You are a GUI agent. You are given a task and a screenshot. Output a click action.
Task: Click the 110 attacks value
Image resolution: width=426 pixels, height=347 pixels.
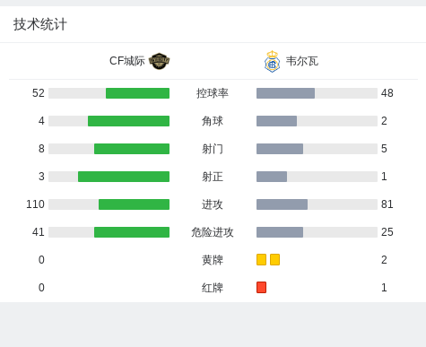(35, 204)
